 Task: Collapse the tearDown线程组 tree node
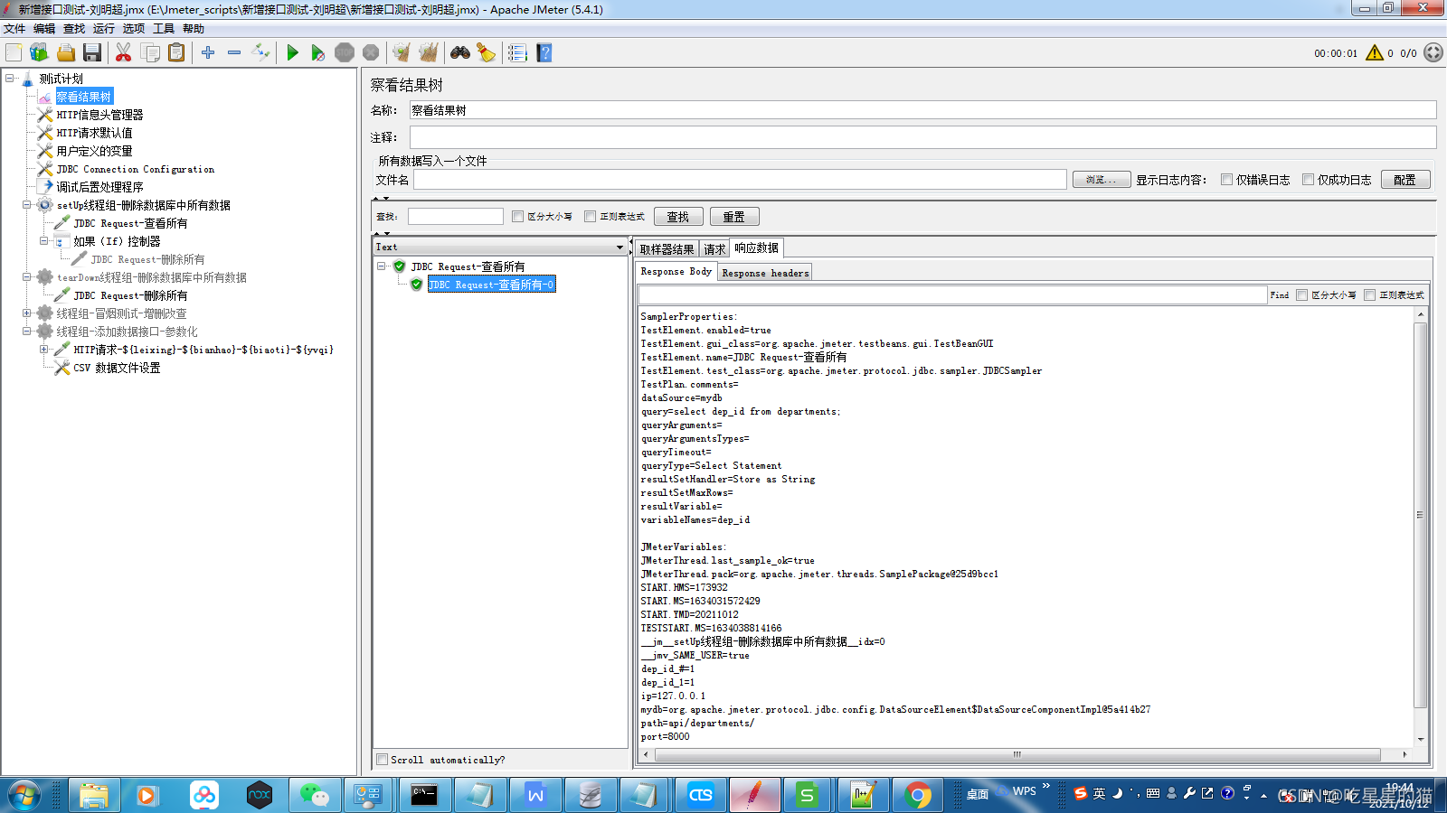(27, 277)
